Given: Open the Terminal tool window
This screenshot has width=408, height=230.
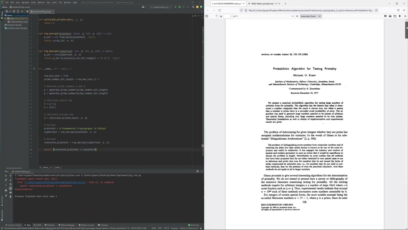Looking at the screenshot, I should point(103,225).
